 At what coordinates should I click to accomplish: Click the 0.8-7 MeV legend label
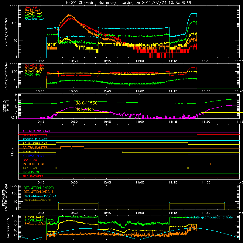[33, 71]
